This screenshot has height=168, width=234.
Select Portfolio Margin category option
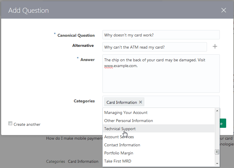[x=118, y=153]
